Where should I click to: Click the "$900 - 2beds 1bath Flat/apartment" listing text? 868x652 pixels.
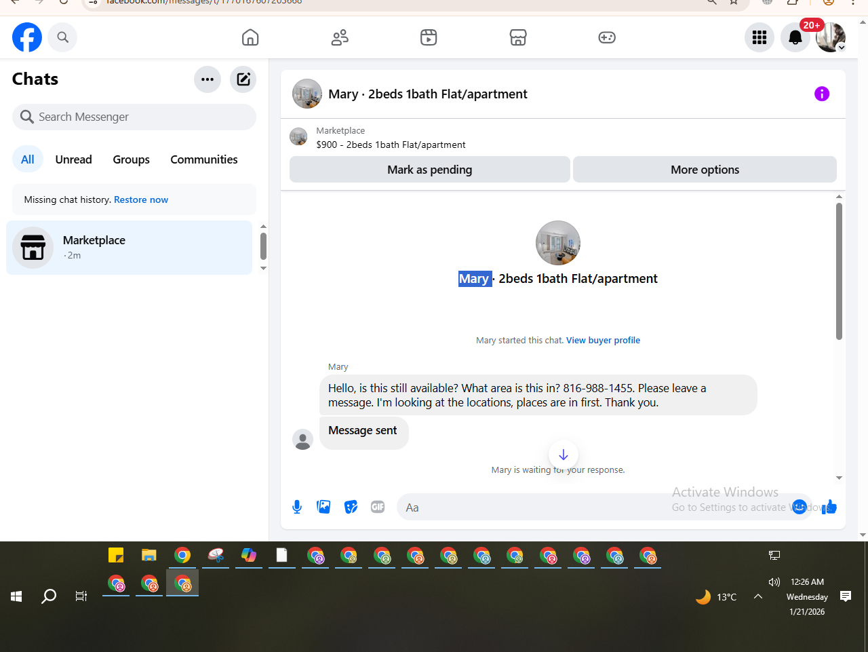[x=391, y=145]
